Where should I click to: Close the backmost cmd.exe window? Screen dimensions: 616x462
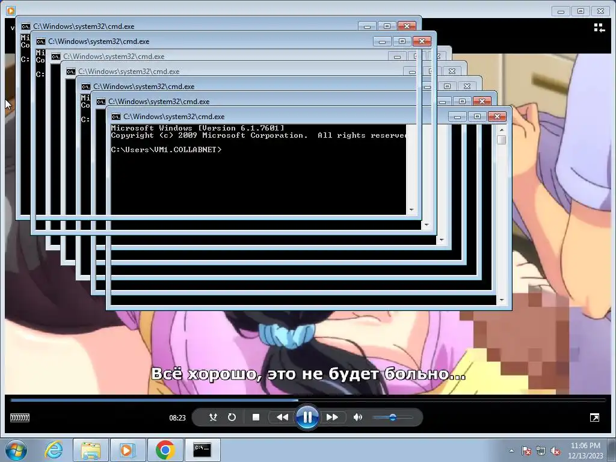point(407,26)
